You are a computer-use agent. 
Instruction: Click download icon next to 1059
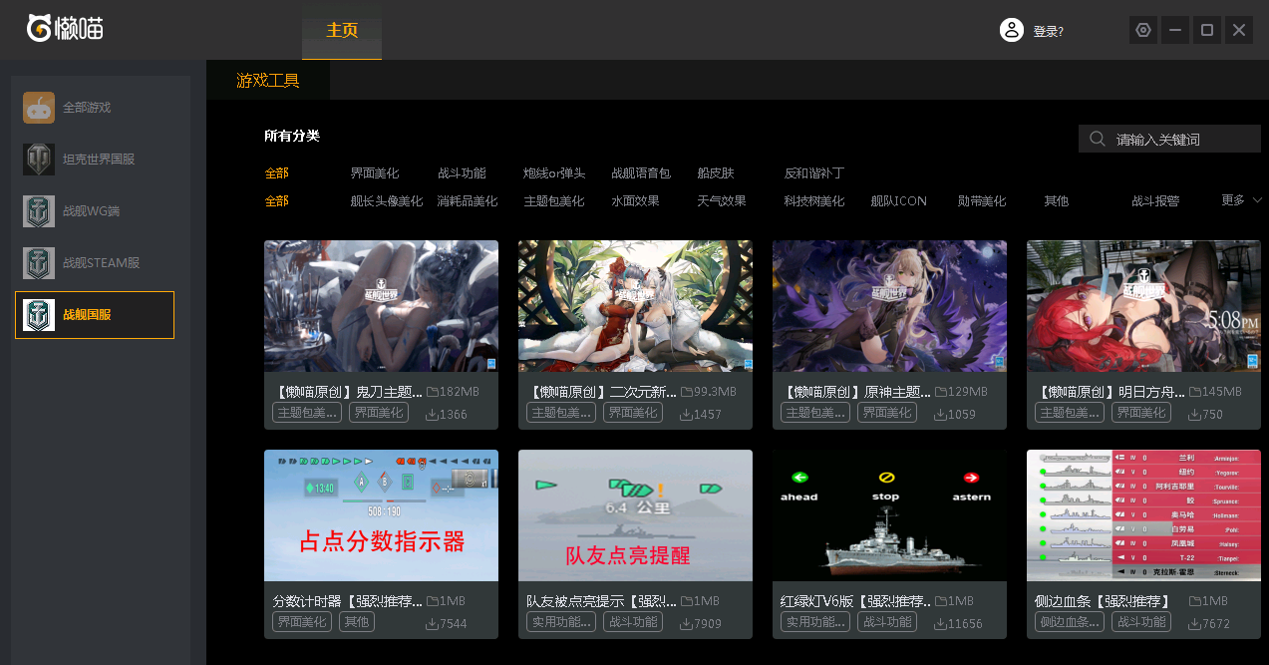point(941,414)
